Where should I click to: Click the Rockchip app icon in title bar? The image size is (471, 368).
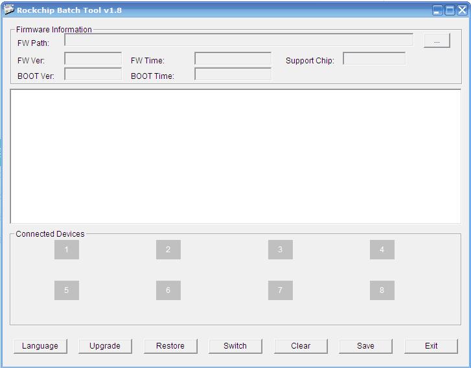tap(9, 10)
